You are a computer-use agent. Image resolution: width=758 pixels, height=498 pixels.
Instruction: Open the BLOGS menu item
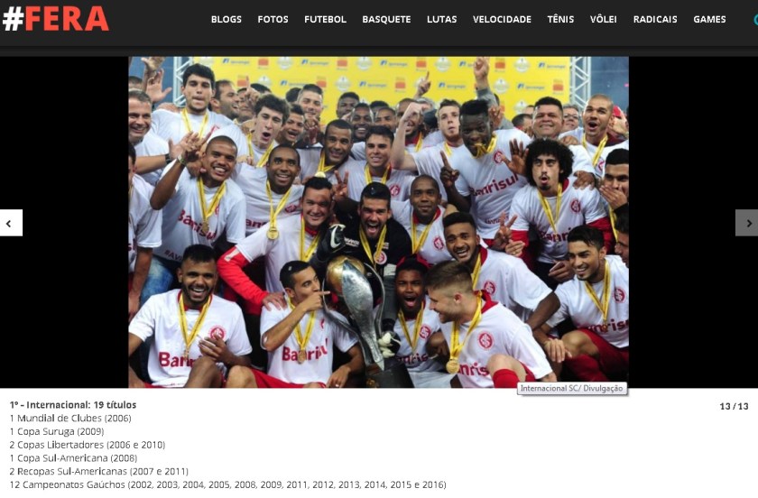pos(226,19)
